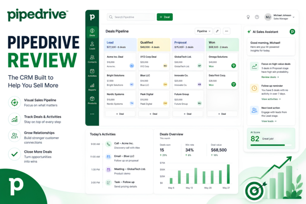Select the Proposal stage column header
This screenshot has width=306, height=204.
(188, 45)
